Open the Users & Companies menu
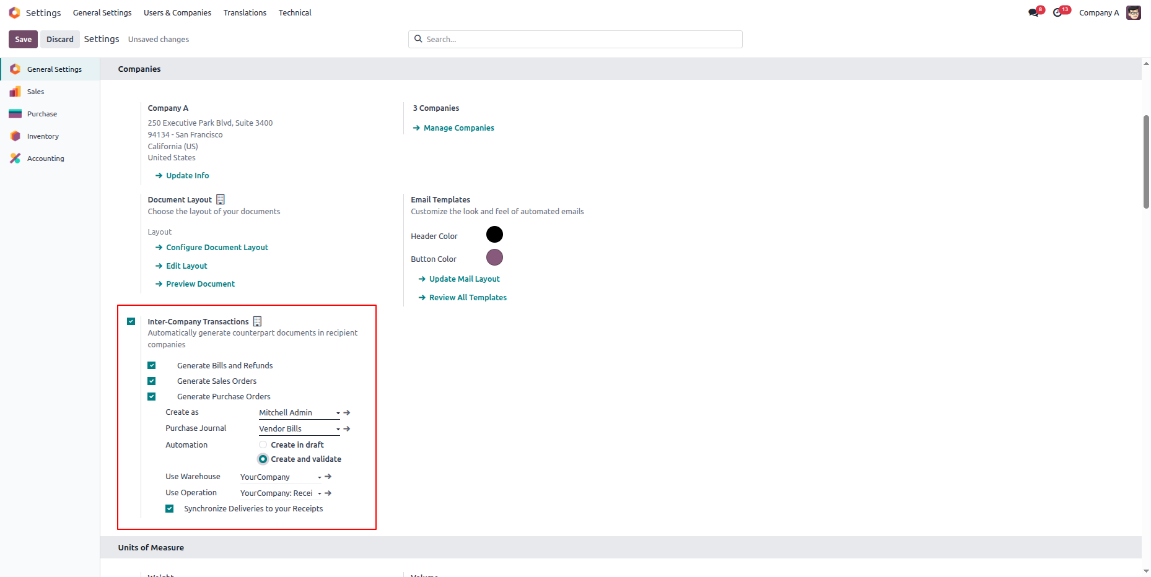Image resolution: width=1151 pixels, height=577 pixels. point(177,12)
